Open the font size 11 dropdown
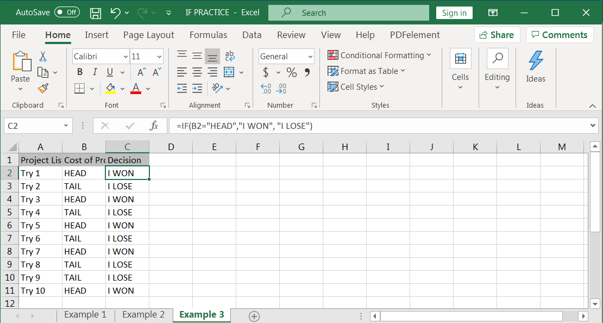 (x=159, y=57)
